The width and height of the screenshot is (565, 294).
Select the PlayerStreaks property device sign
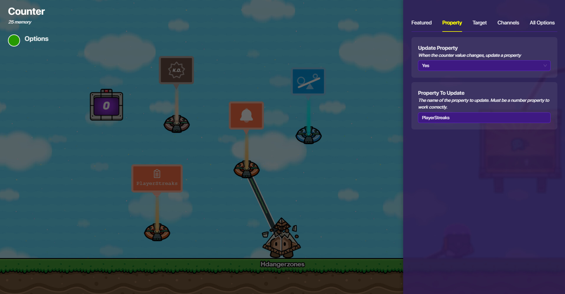click(x=157, y=178)
